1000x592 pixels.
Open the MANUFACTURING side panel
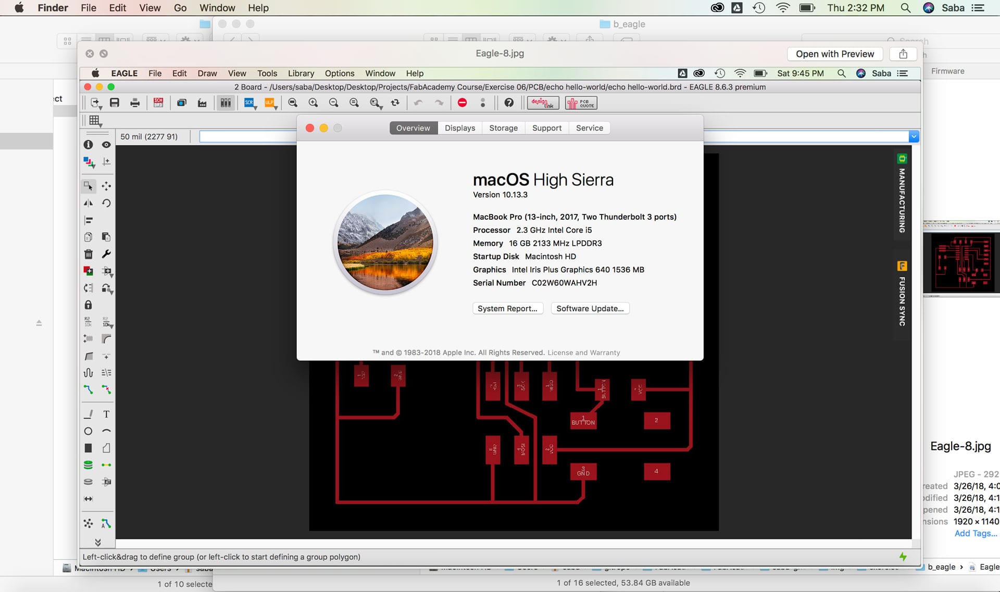[x=902, y=194]
